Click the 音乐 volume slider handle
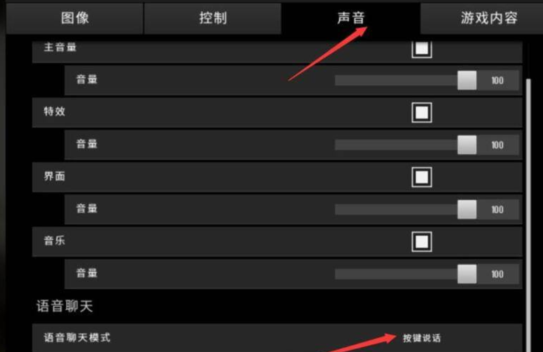The height and width of the screenshot is (352, 543). 467,274
